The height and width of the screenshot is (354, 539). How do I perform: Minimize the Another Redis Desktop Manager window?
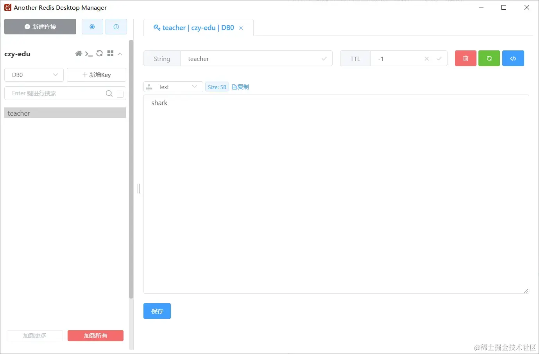click(481, 7)
